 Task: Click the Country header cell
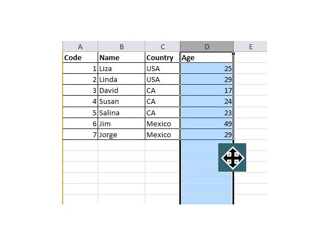[x=163, y=57]
